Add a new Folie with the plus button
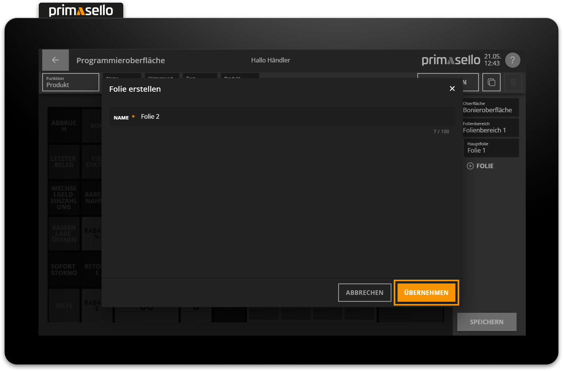 480,166
